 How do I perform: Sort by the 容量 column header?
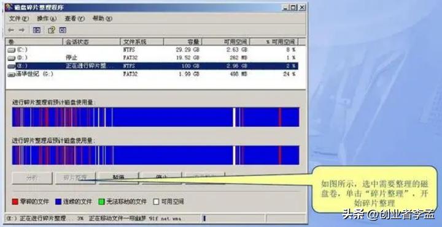click(183, 42)
